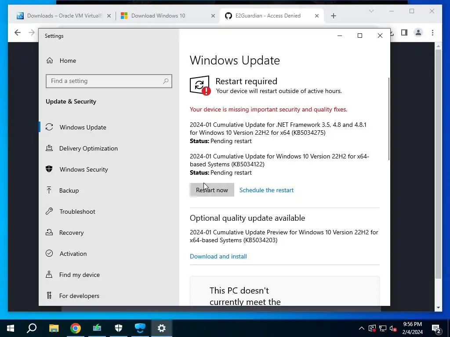Open Home in Settings sidebar
Screen dimensions: 450x337
(x=61, y=61)
